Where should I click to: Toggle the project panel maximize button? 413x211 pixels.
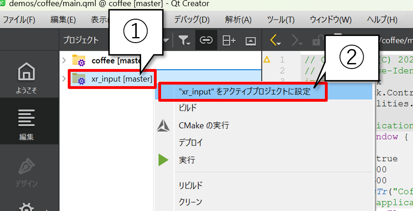point(250,40)
